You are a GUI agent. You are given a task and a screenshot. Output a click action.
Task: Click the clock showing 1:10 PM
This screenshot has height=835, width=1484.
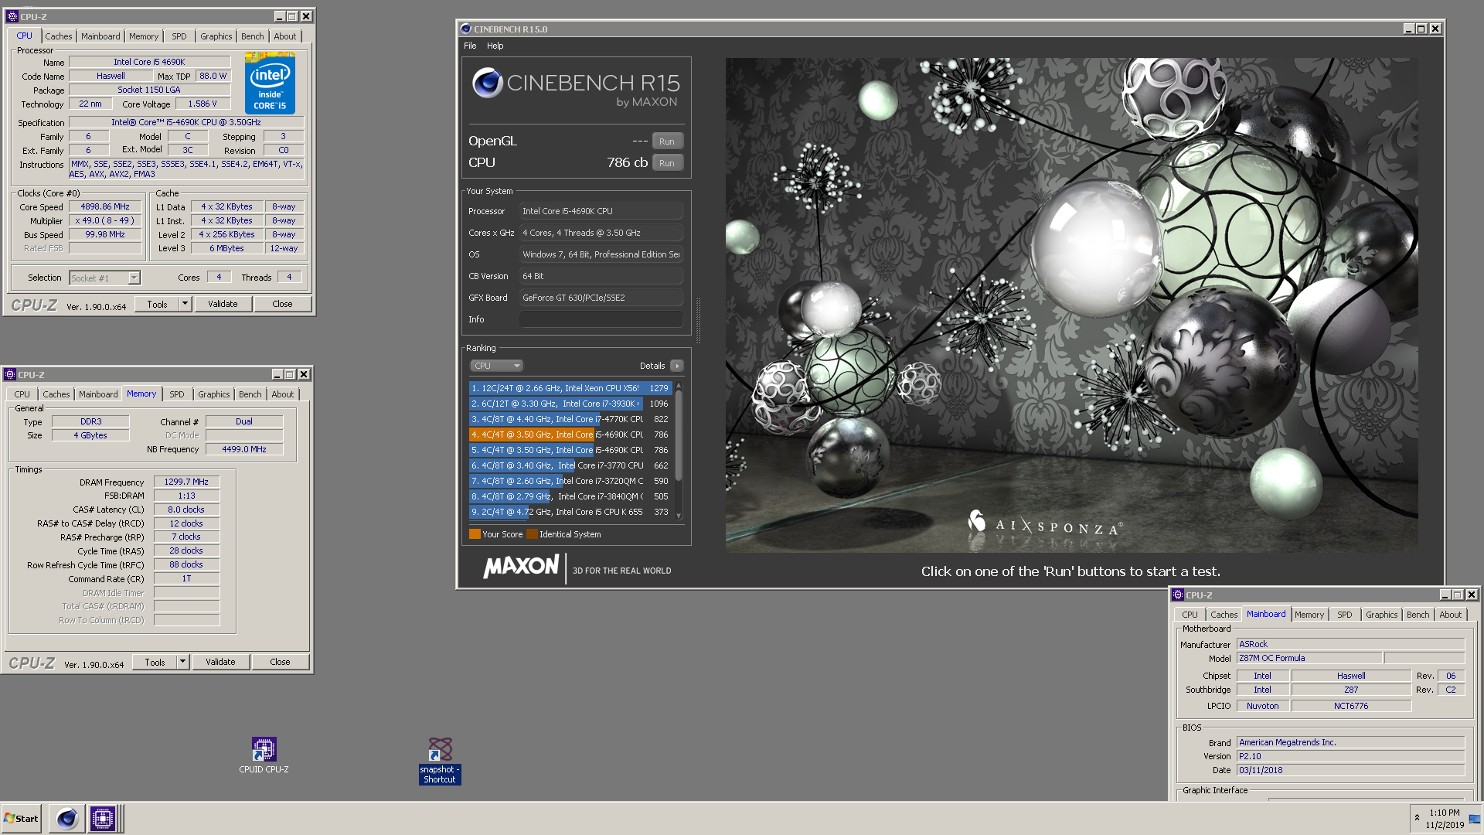pyautogui.click(x=1445, y=813)
